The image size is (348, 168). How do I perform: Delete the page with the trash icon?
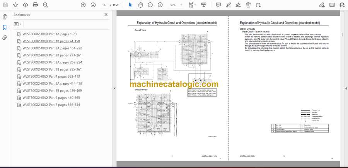(248, 5)
